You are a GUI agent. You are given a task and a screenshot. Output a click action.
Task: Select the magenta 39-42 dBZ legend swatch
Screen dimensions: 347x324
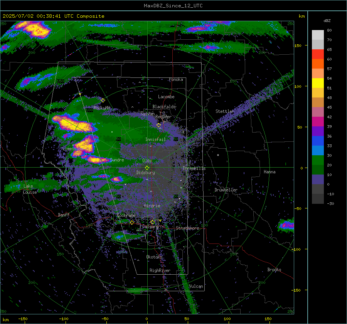[318, 121]
